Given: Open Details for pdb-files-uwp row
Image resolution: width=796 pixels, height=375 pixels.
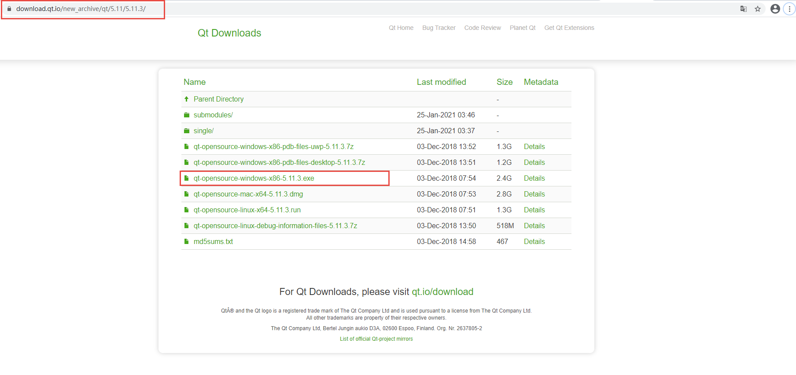Looking at the screenshot, I should [534, 147].
